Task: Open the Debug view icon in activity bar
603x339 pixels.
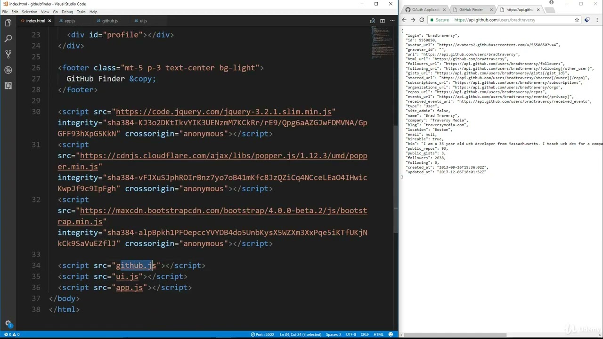Action: coord(8,70)
